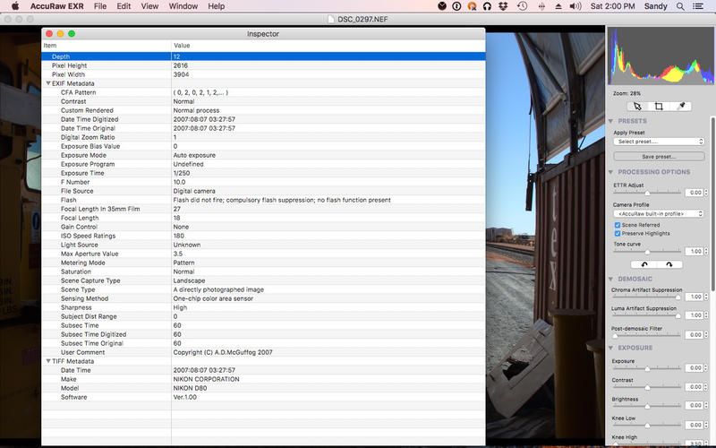
Task: Collapse the DEMOSAIC section
Action: 611,279
